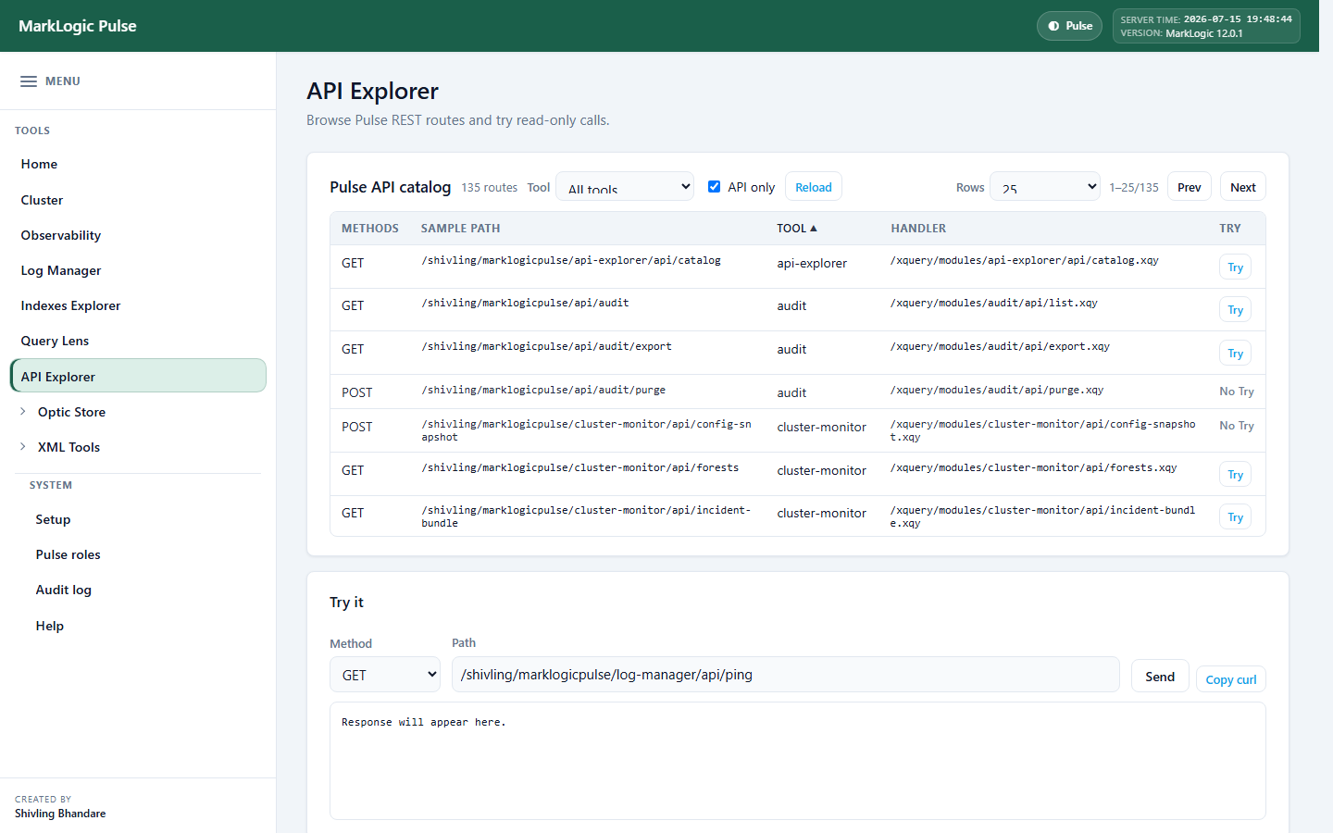Click the MarkLogic Pulse title
The image size is (1333, 833).
pyautogui.click(x=78, y=26)
